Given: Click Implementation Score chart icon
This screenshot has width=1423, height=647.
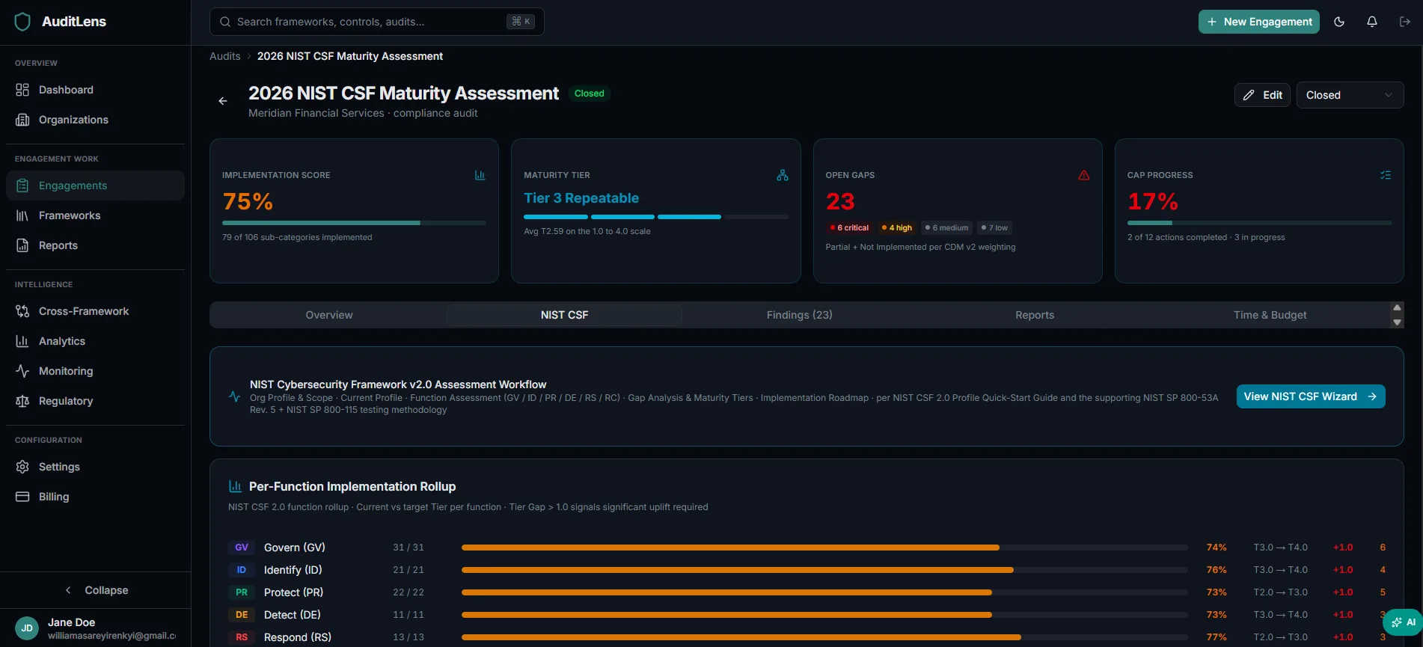Looking at the screenshot, I should 480,175.
